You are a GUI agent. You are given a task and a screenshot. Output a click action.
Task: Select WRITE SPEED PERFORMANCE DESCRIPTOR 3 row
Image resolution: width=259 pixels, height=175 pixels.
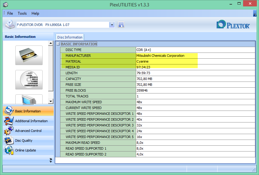pos(158,125)
